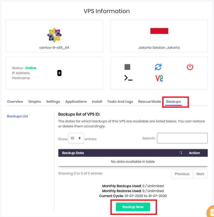Switch to the Overview tab

coord(15,101)
